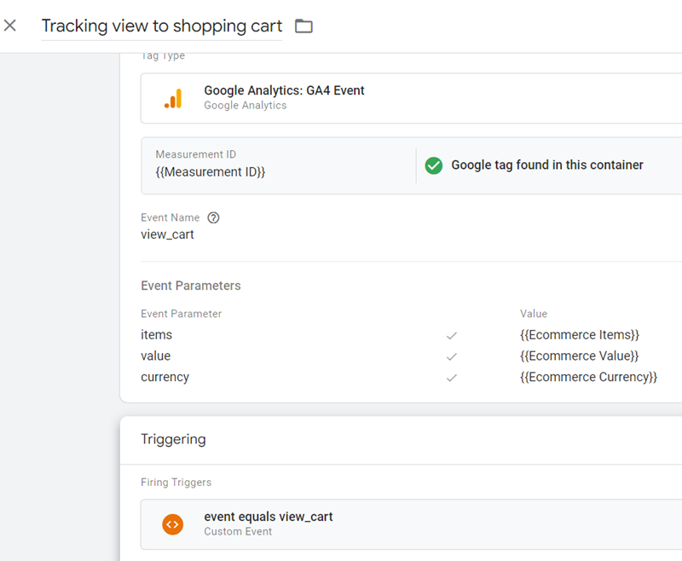The height and width of the screenshot is (561, 682).
Task: Close the tag editor
Action: [x=10, y=25]
